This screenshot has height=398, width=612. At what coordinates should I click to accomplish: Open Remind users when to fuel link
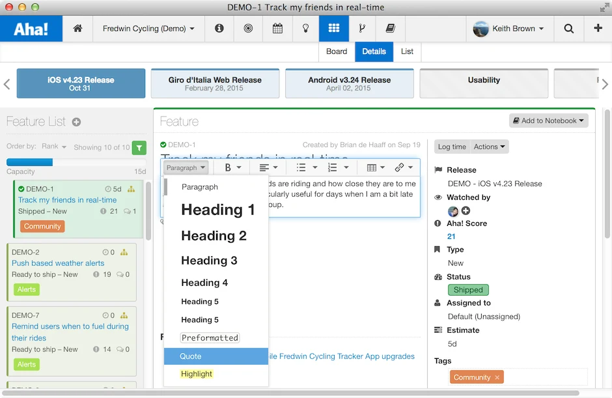point(70,332)
